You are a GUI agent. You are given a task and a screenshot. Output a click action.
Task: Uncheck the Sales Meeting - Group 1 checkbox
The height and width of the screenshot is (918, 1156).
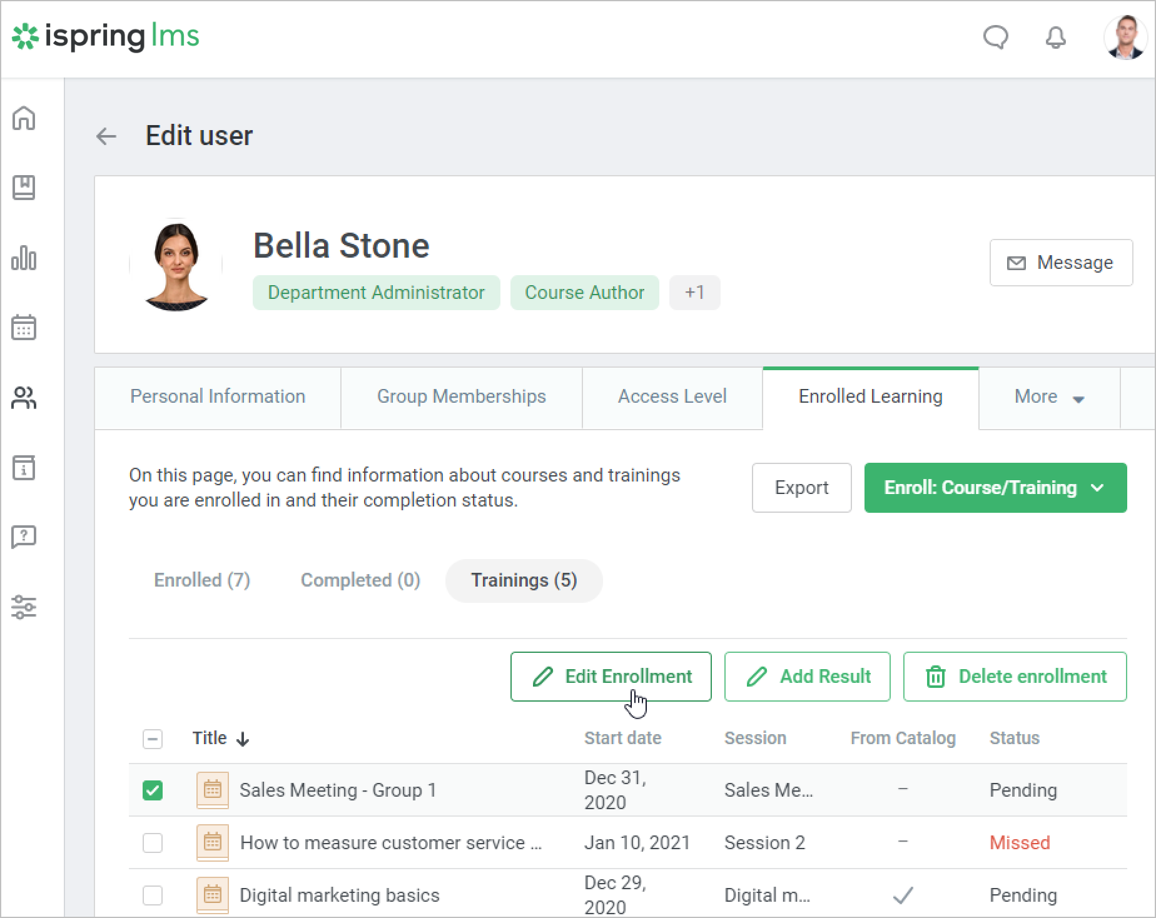pyautogui.click(x=153, y=790)
